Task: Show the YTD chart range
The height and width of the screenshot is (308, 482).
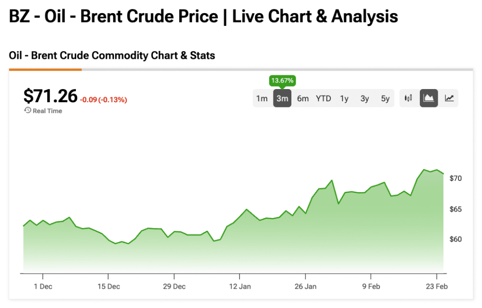Action: coord(323,98)
